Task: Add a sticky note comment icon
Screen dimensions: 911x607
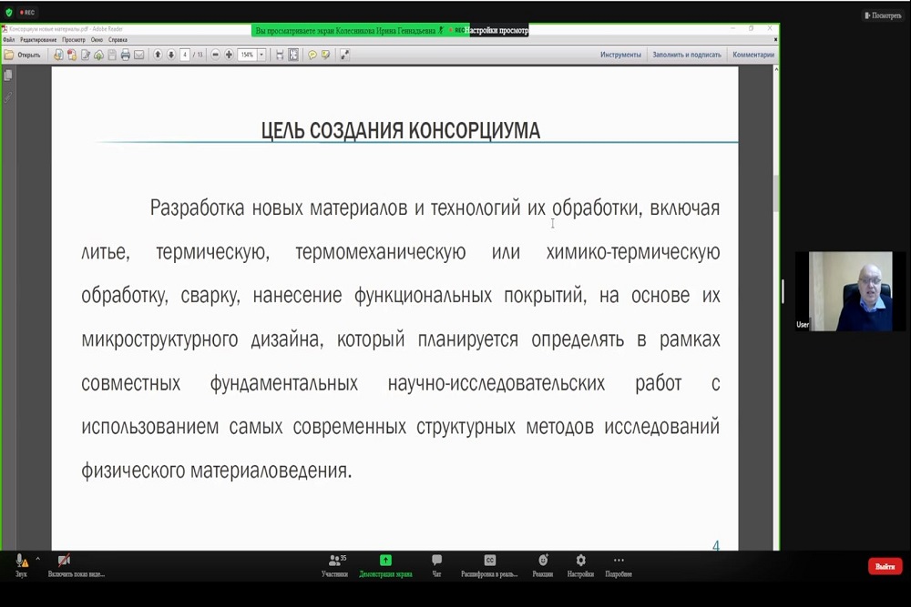Action: (x=312, y=55)
